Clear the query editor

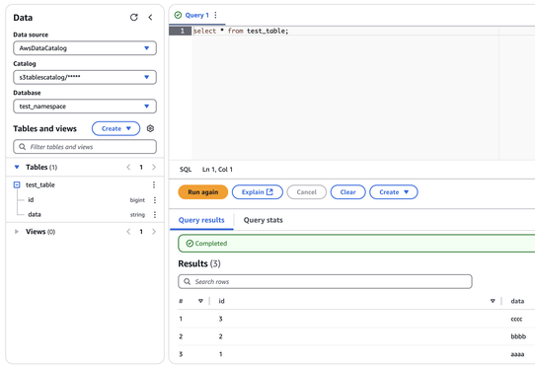[x=348, y=192]
